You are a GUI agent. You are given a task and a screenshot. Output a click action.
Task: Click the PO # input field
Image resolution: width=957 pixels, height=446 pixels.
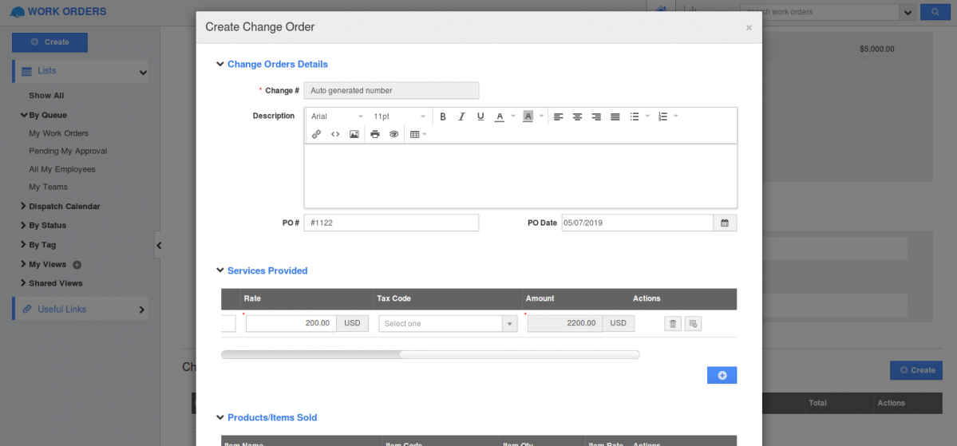(x=391, y=223)
